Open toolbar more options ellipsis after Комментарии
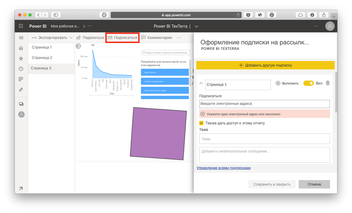The image size is (352, 213). 179,38
